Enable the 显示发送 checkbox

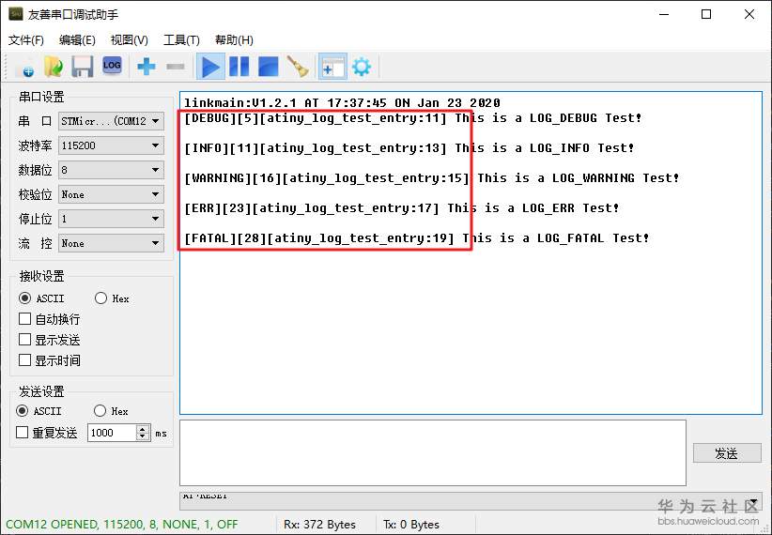coord(24,340)
